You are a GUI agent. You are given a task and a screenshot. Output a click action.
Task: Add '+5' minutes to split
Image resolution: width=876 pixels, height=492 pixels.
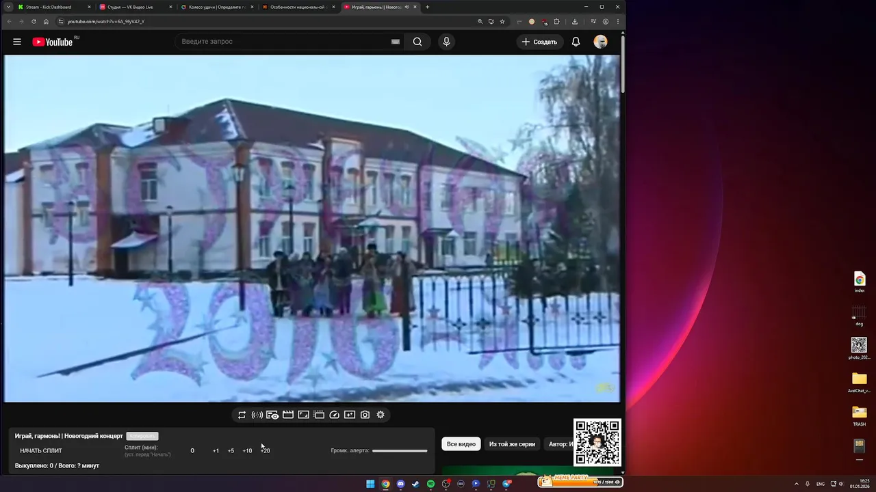pyautogui.click(x=231, y=451)
